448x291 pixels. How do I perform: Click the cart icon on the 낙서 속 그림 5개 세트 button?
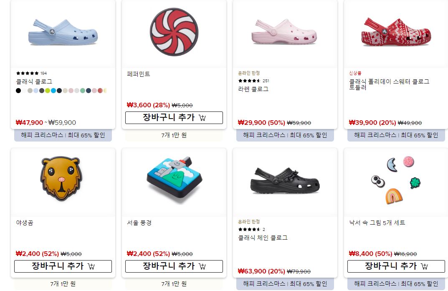point(424,266)
